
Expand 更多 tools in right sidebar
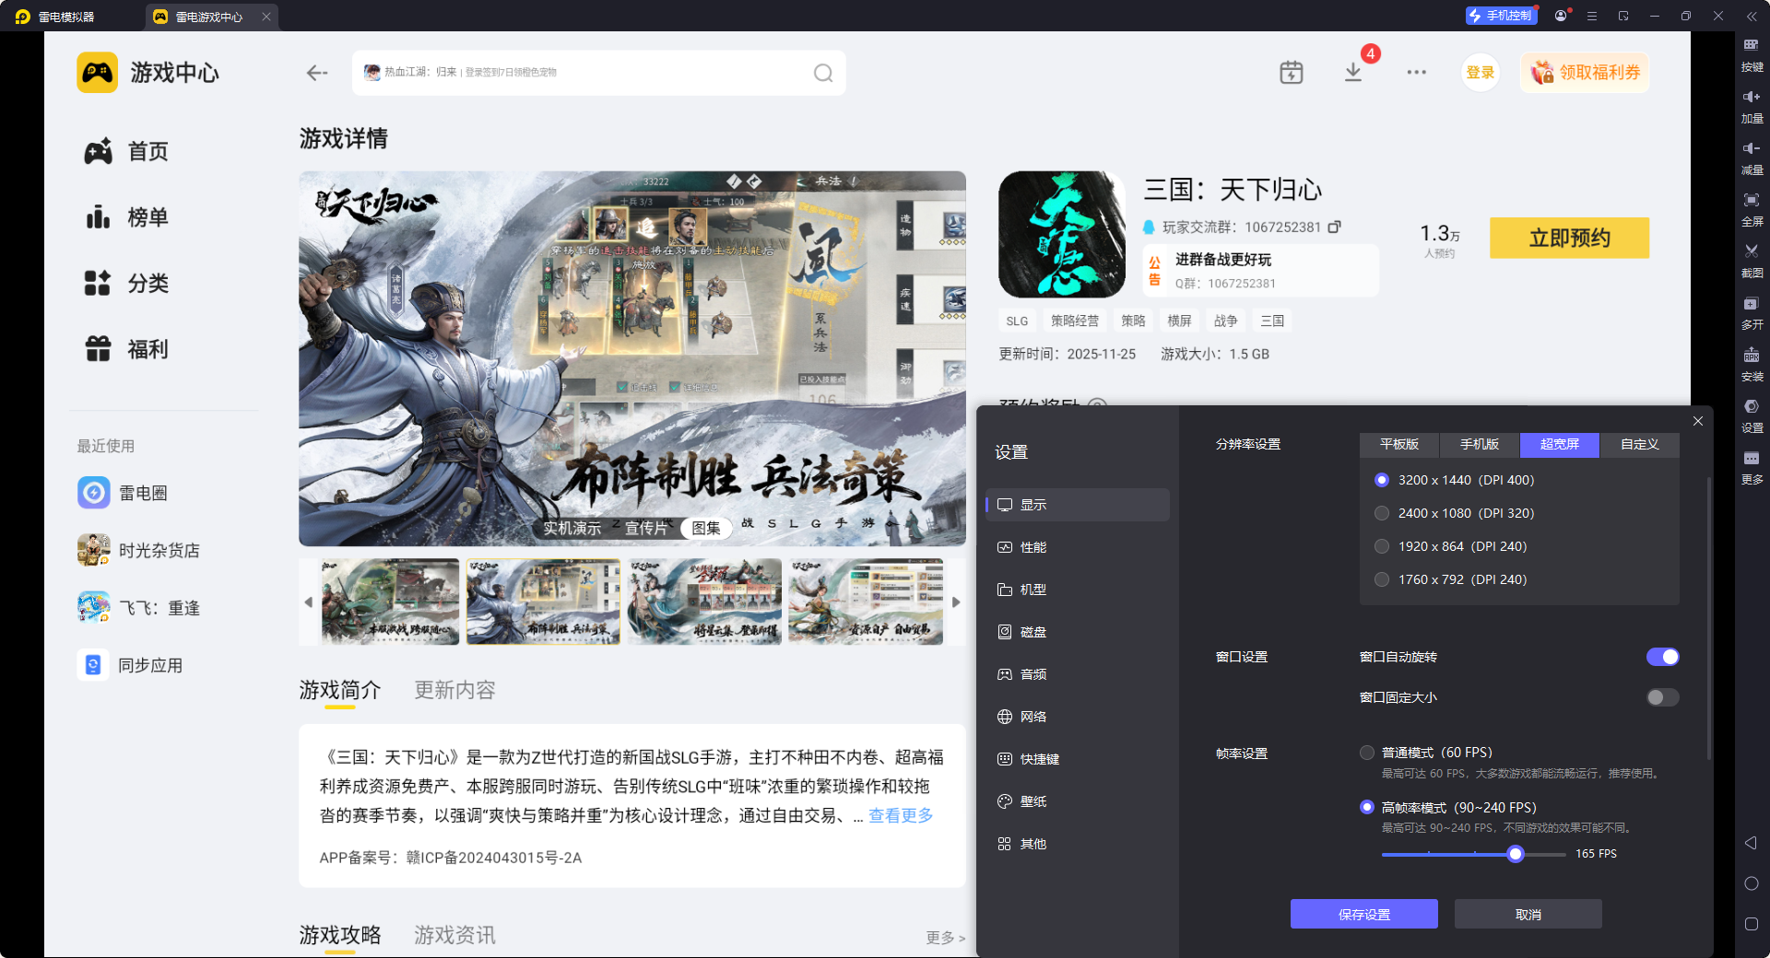1752,466
